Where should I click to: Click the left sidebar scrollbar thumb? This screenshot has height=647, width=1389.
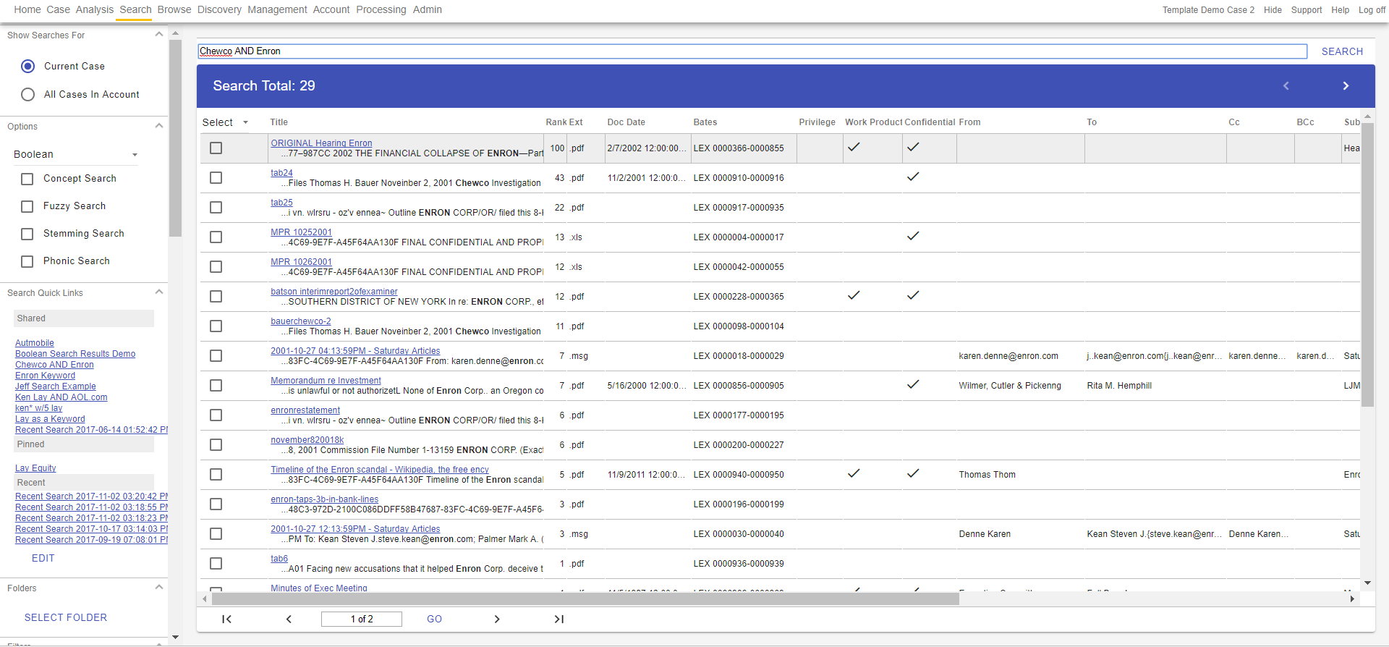pyautogui.click(x=175, y=138)
